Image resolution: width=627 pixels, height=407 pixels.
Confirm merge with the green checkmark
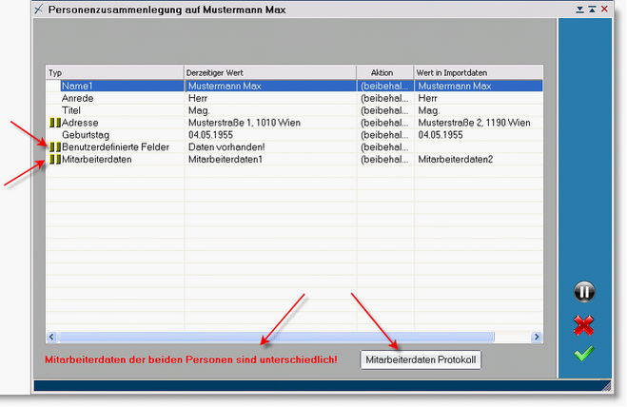(x=584, y=355)
